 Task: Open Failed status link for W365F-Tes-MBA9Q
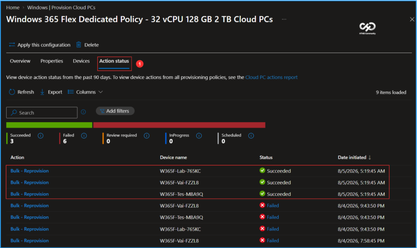coord(273,217)
